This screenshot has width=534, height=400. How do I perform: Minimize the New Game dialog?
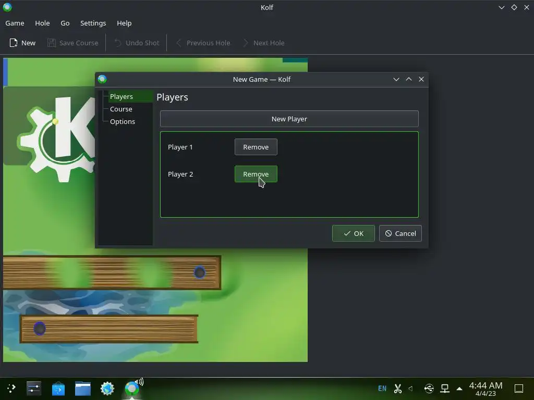(x=396, y=79)
